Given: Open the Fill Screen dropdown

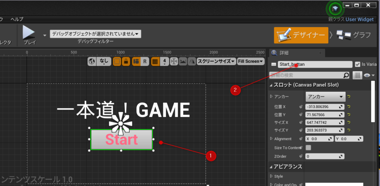Looking at the screenshot, I should pyautogui.click(x=250, y=61).
